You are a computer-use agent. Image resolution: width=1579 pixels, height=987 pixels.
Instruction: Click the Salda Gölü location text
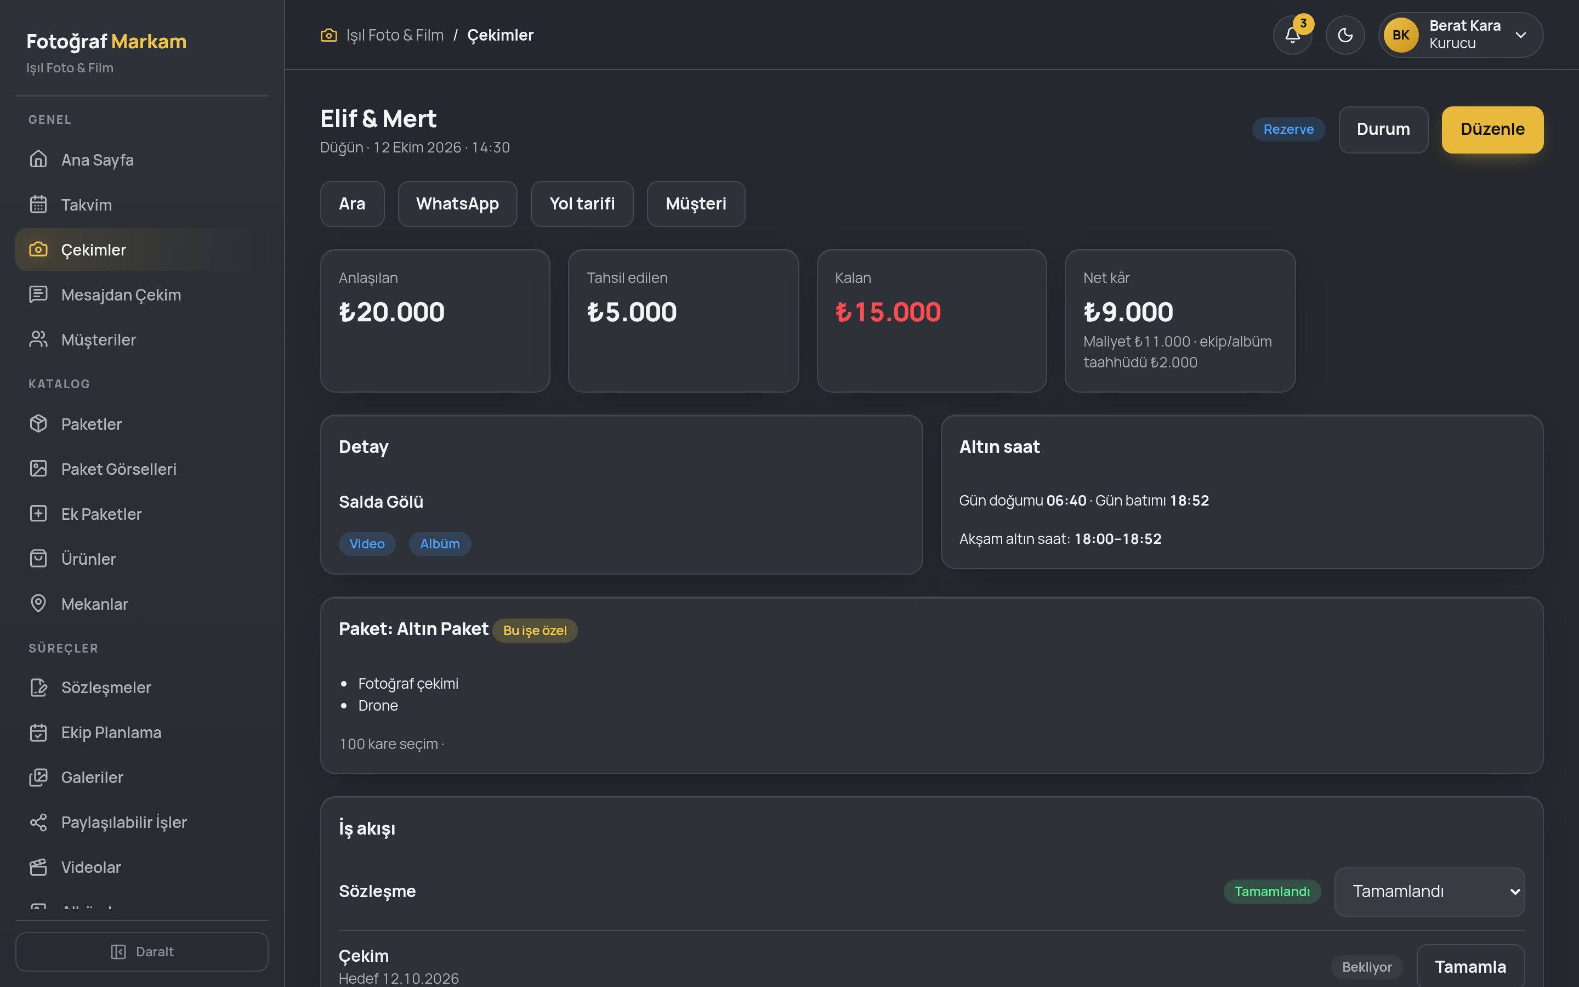381,502
